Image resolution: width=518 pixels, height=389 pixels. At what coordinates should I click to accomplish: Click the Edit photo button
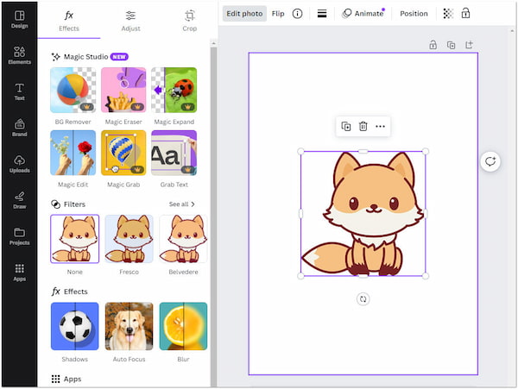pyautogui.click(x=244, y=14)
